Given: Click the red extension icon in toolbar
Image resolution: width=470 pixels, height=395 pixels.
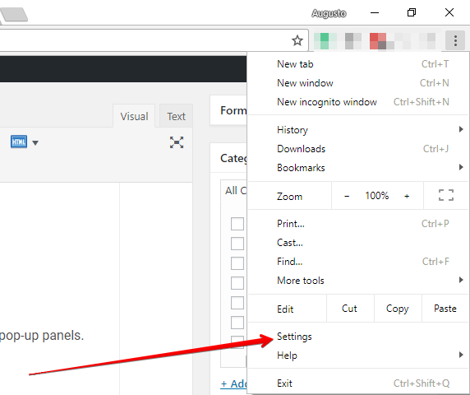Looking at the screenshot, I should (378, 41).
